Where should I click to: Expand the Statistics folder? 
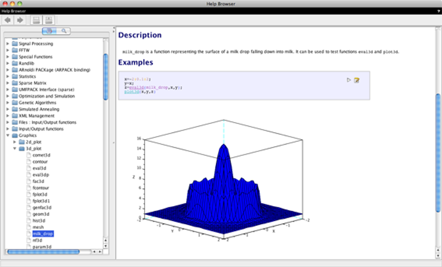point(8,76)
